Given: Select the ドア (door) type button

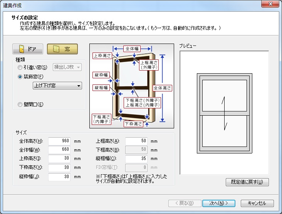Looking at the screenshot, I should click(x=28, y=49).
